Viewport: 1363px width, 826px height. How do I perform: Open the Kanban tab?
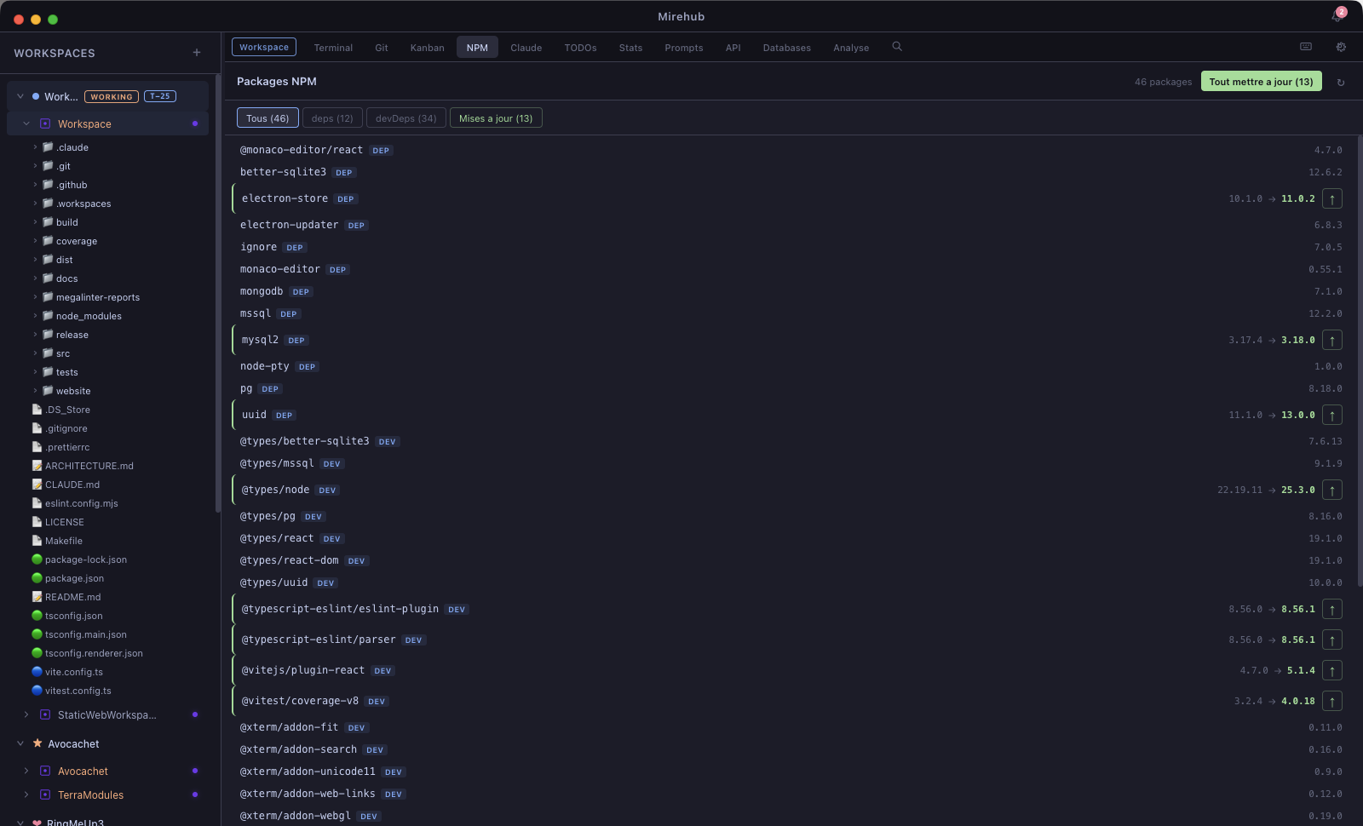(427, 48)
